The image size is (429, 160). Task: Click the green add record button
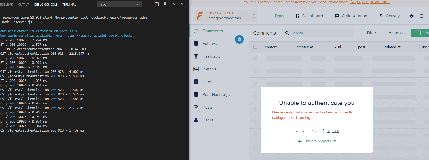421,33
